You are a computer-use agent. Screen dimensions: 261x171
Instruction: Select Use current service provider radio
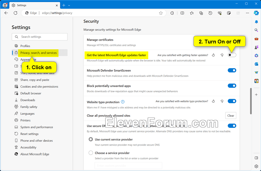[91, 139]
